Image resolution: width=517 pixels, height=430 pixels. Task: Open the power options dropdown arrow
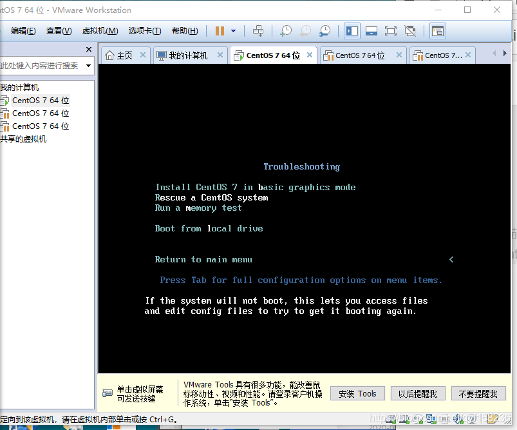coord(234,31)
